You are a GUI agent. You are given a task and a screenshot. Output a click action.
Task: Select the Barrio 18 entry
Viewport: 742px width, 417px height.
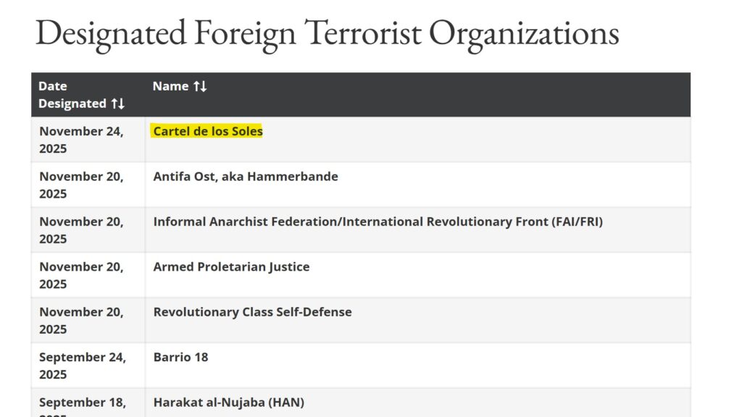180,357
